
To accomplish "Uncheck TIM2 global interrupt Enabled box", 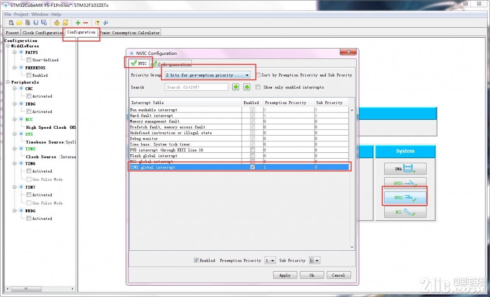I will click(x=253, y=167).
